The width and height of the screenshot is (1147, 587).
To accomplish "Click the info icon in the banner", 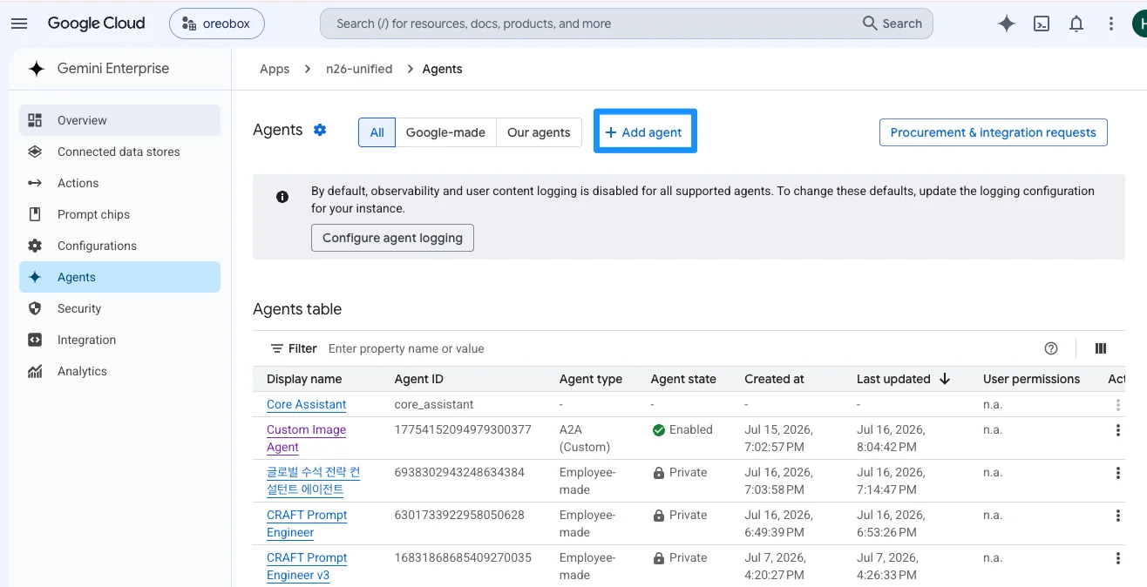I will pos(282,197).
